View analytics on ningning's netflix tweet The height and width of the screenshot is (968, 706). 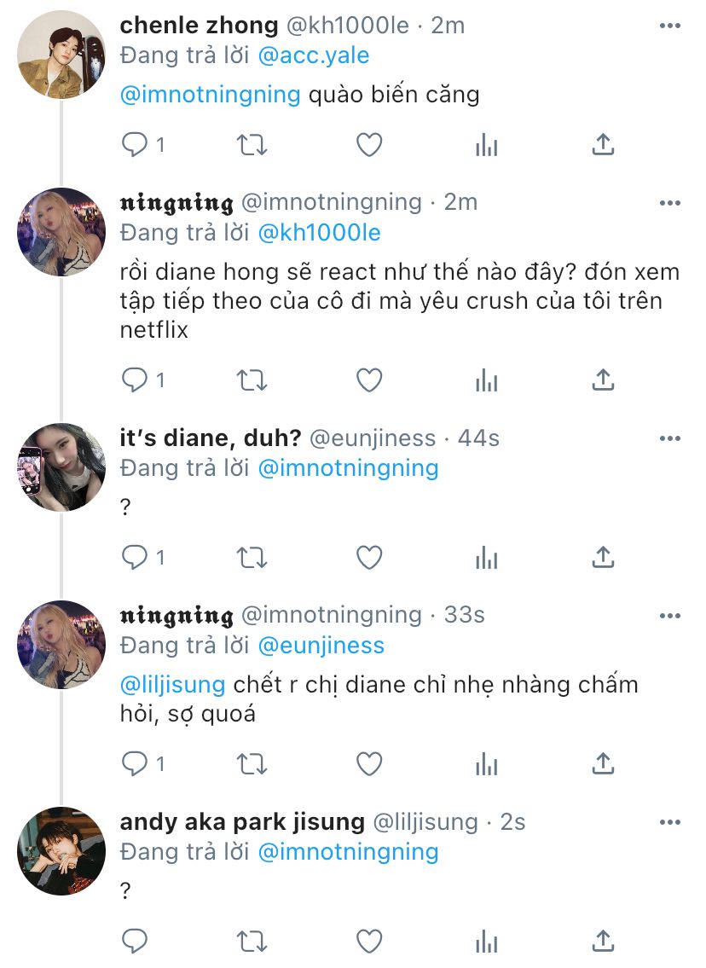486,380
